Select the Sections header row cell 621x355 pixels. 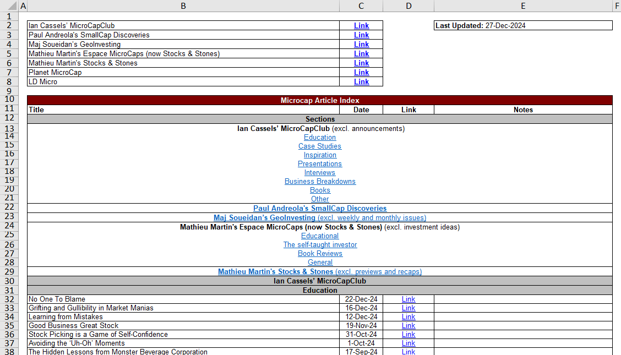coord(320,119)
